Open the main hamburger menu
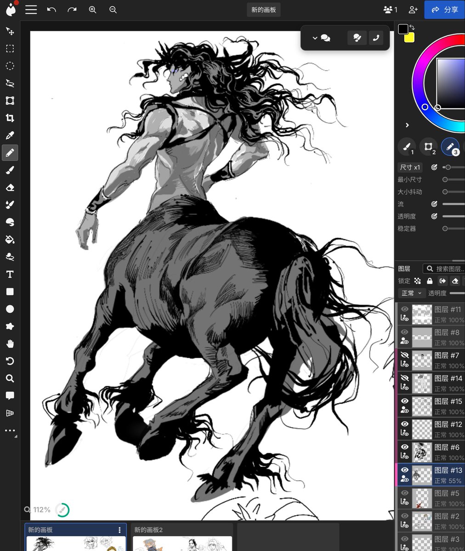The width and height of the screenshot is (465, 551). [x=31, y=10]
